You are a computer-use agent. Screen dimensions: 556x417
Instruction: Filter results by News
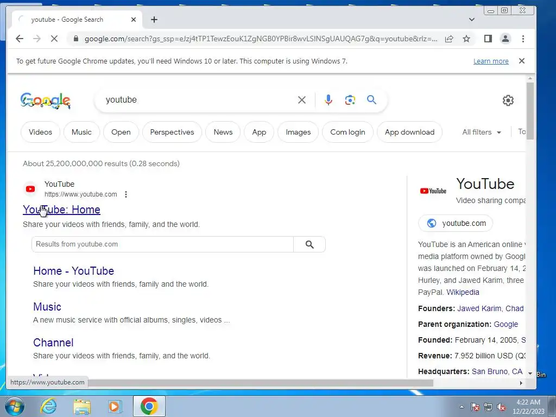point(223,132)
